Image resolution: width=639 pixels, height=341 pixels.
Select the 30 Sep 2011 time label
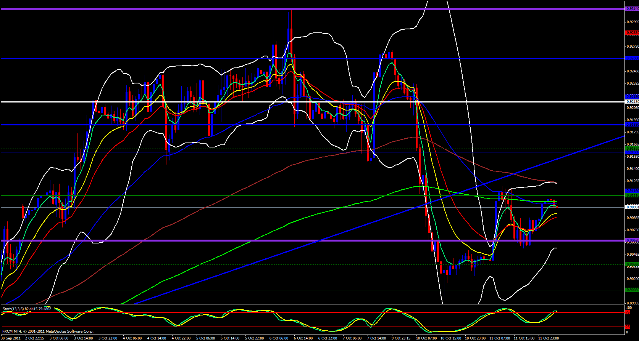click(x=11, y=338)
